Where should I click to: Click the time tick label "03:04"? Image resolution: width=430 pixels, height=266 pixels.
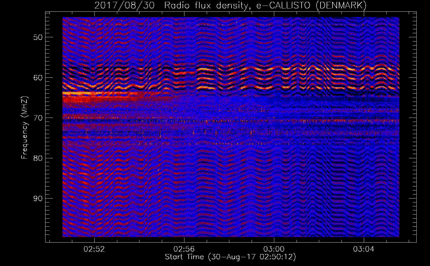[x=364, y=249]
